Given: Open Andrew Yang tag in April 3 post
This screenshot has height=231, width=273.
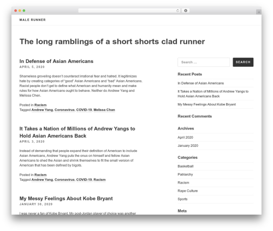Looking at the screenshot, I should click(x=42, y=180).
